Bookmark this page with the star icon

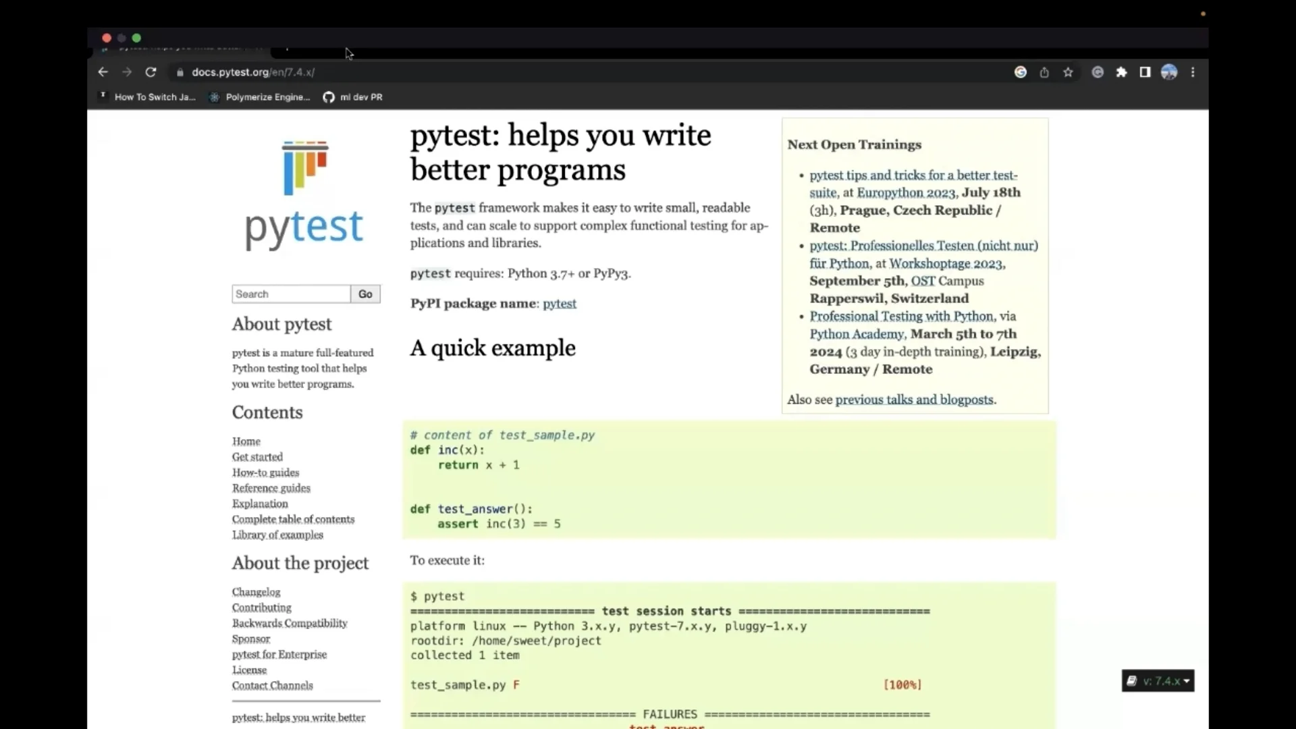(1068, 72)
